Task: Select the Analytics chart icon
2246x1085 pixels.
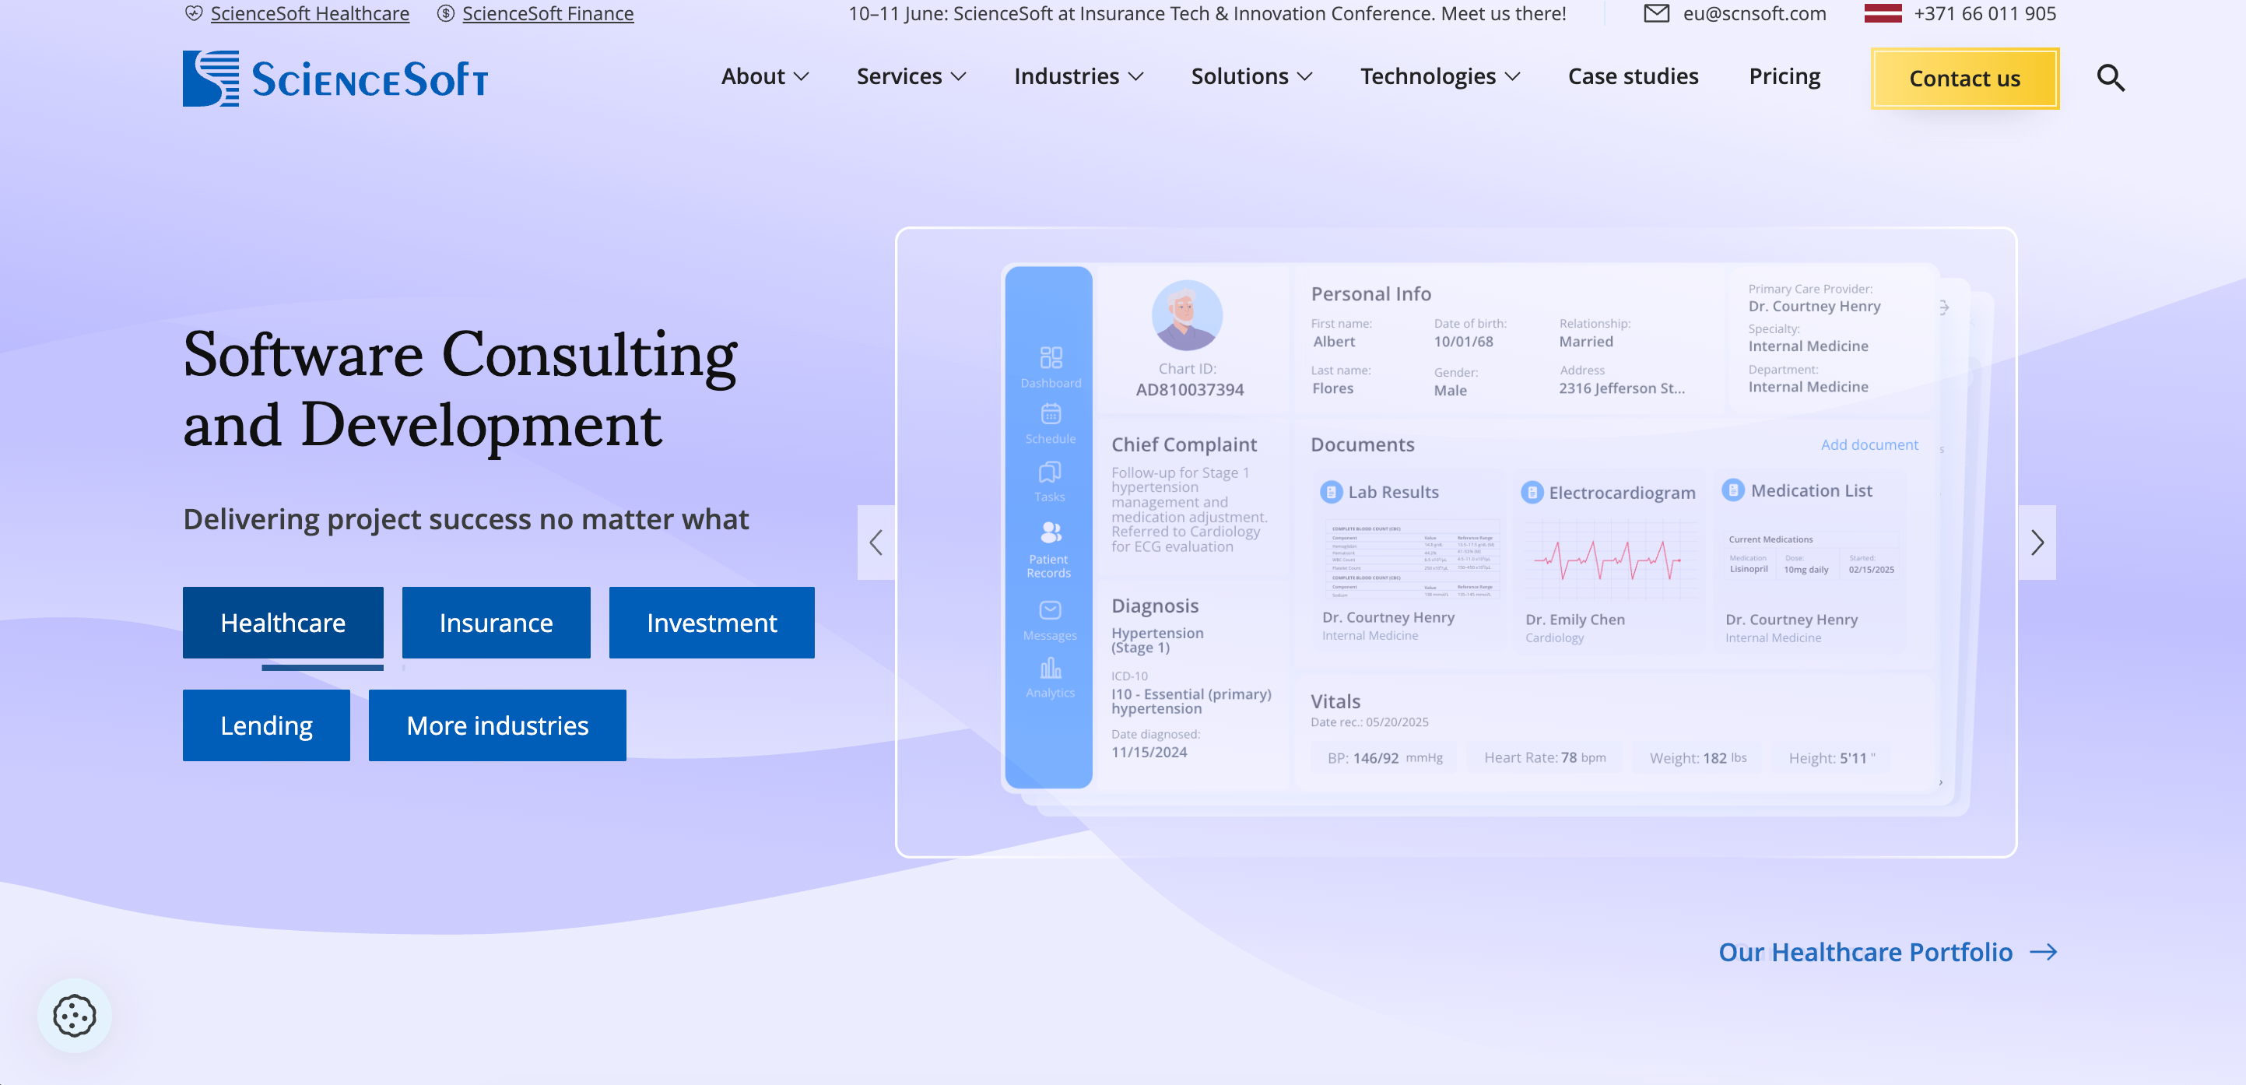Action: pos(1051,669)
